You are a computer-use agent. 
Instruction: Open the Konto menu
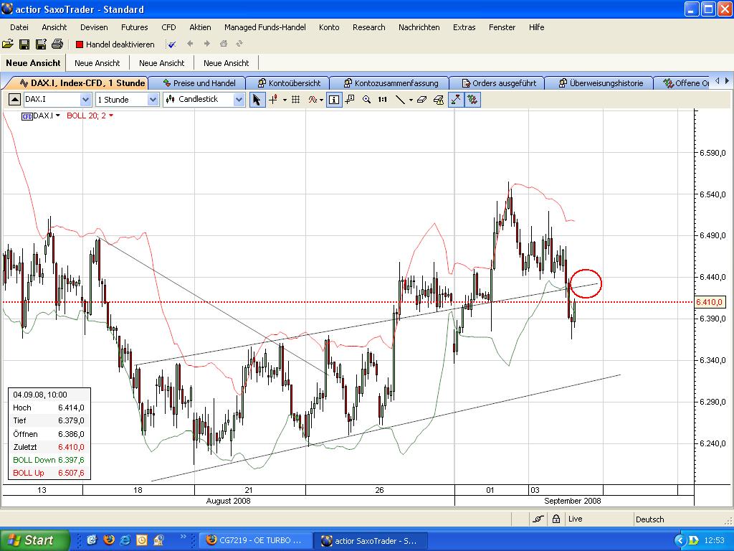329,27
